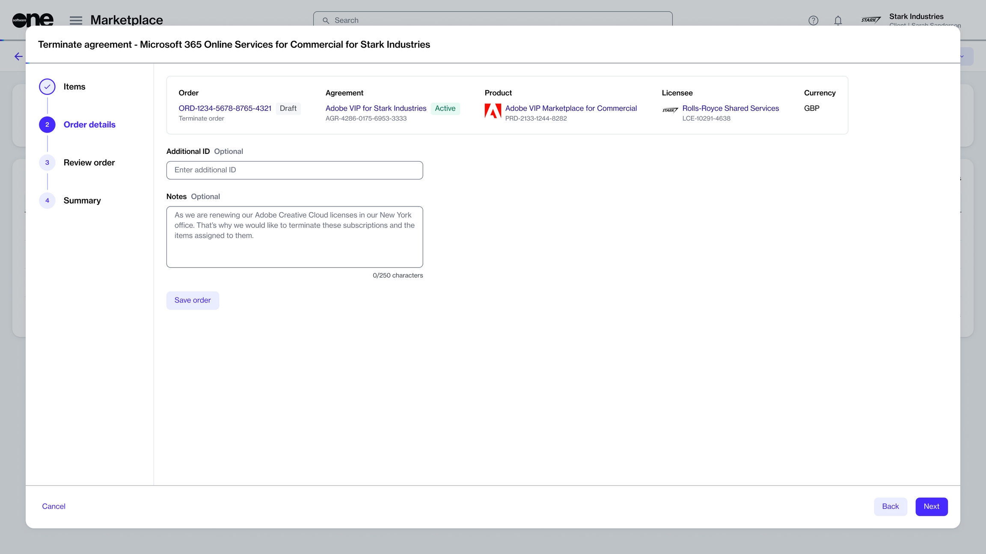Open Adobe VIP Marketplace for Commercial product
This screenshot has width=986, height=554.
[x=571, y=109]
